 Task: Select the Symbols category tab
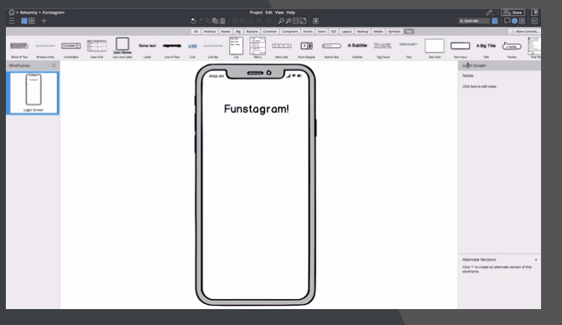pyautogui.click(x=394, y=32)
